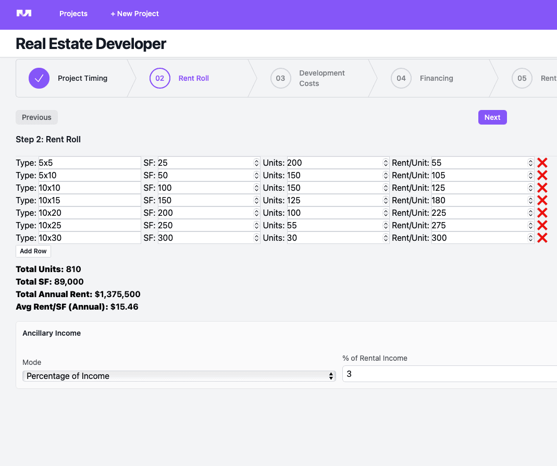The image size is (557, 466).
Task: Delete the 10x10 row using red X
Action: pos(542,188)
